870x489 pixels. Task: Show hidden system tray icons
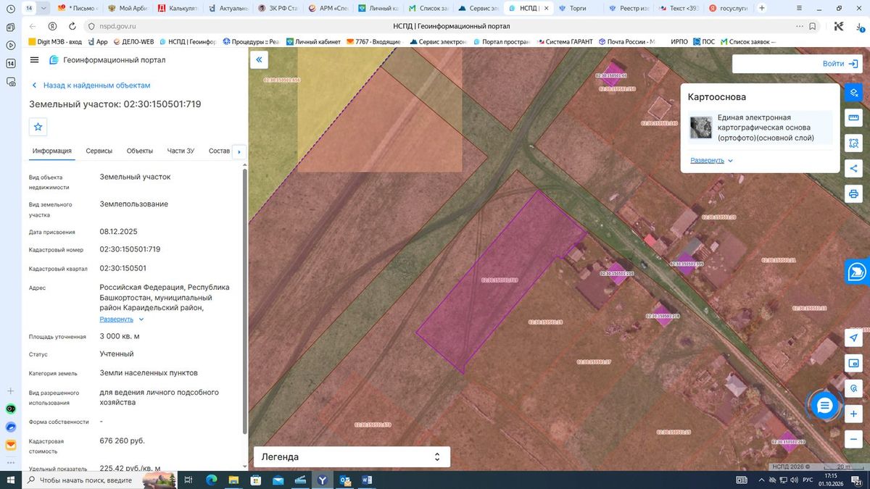[x=763, y=480]
